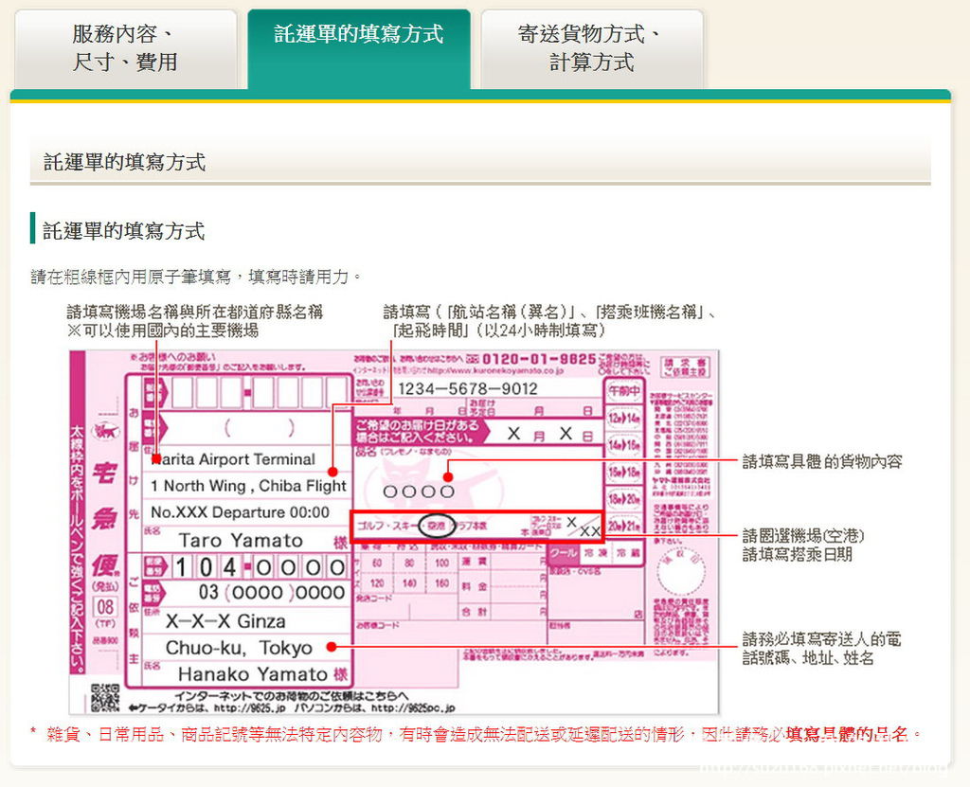Click '1 North Wing , Chiba Flight' line
The image size is (970, 787).
click(249, 486)
